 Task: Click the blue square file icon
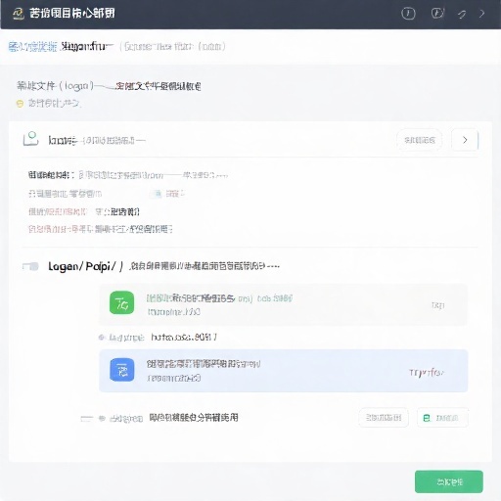[122, 370]
